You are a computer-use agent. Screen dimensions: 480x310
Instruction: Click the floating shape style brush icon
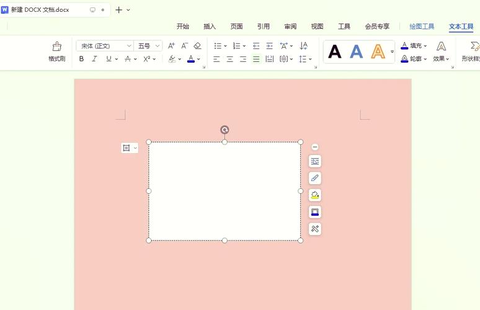pyautogui.click(x=315, y=178)
